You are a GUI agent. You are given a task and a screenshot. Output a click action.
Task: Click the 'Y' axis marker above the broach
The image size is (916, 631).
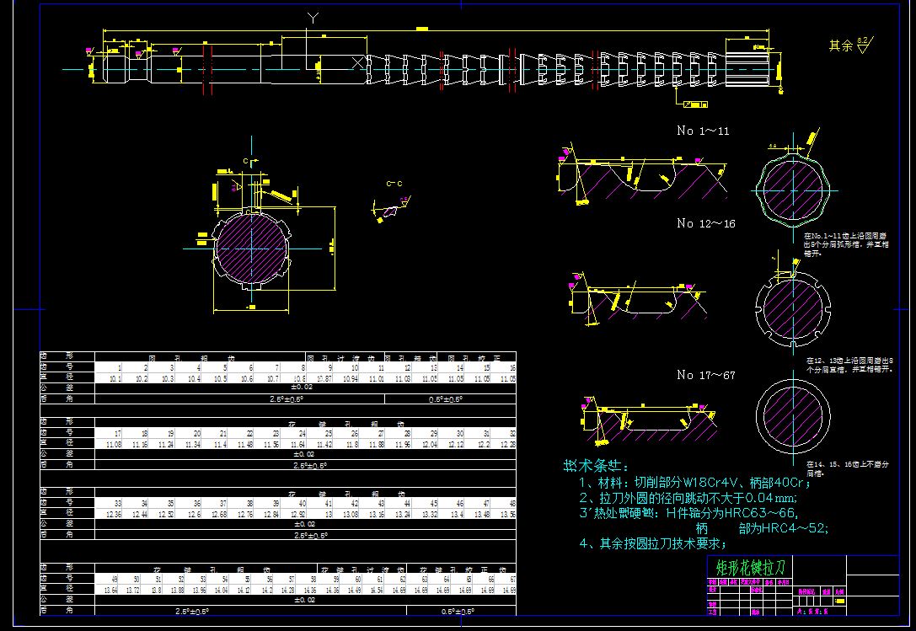[x=313, y=19]
